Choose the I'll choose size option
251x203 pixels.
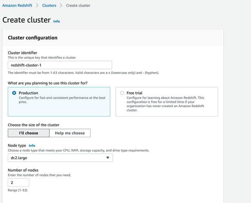click(29, 133)
